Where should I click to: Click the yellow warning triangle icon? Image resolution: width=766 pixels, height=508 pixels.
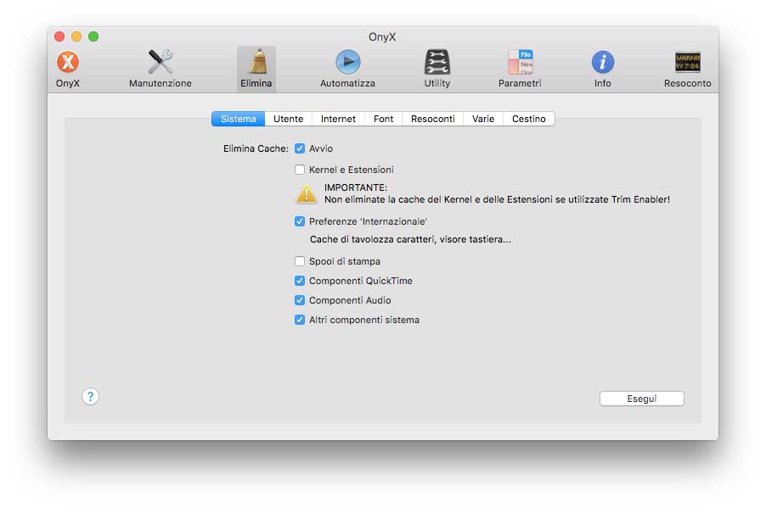coord(307,193)
